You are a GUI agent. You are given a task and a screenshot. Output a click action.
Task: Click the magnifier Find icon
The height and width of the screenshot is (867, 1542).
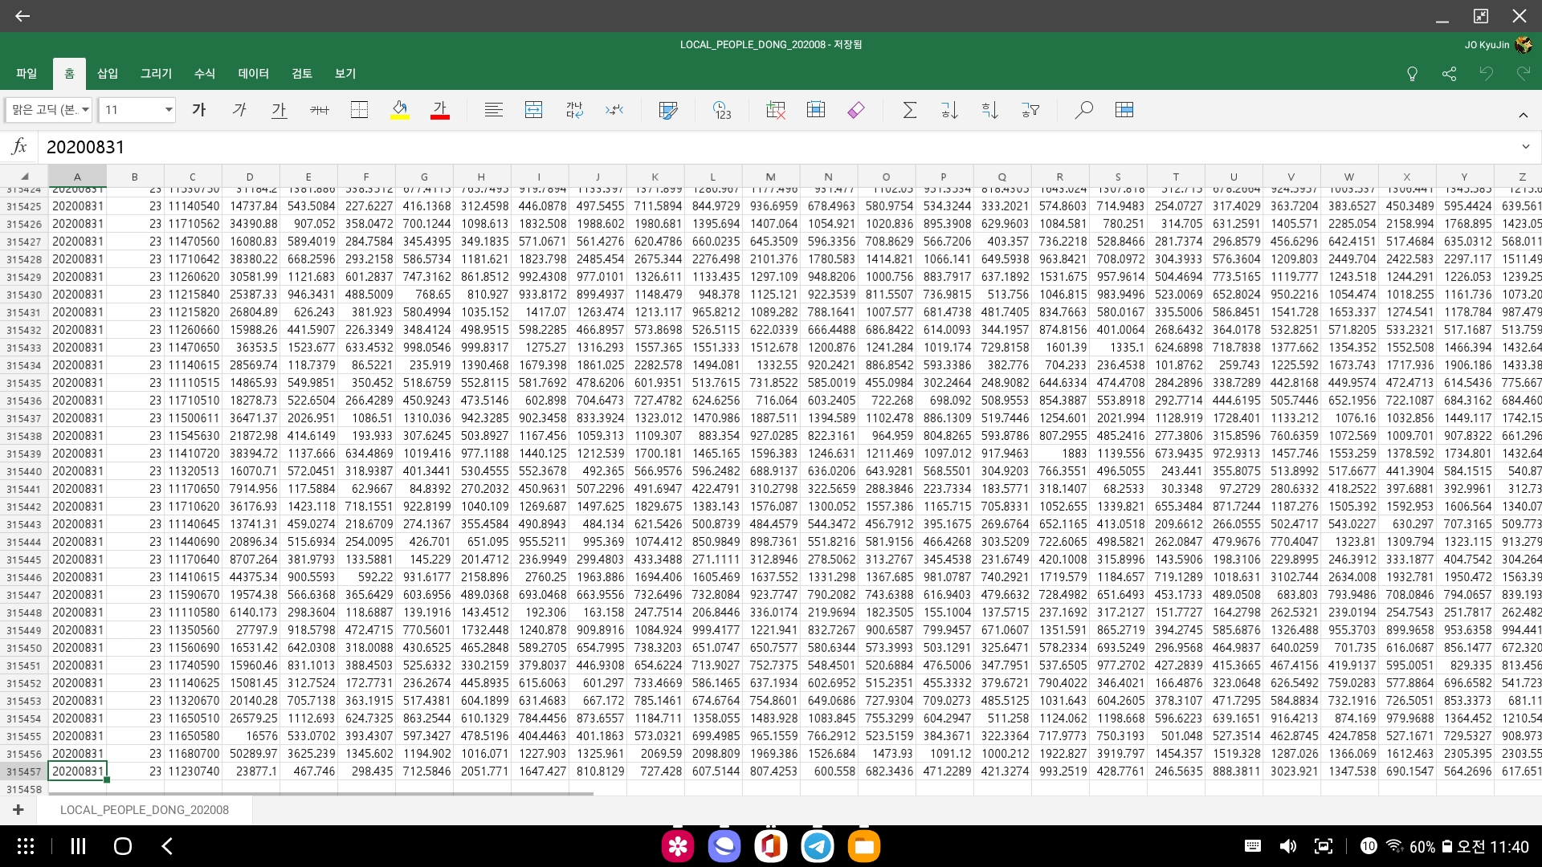point(1083,110)
